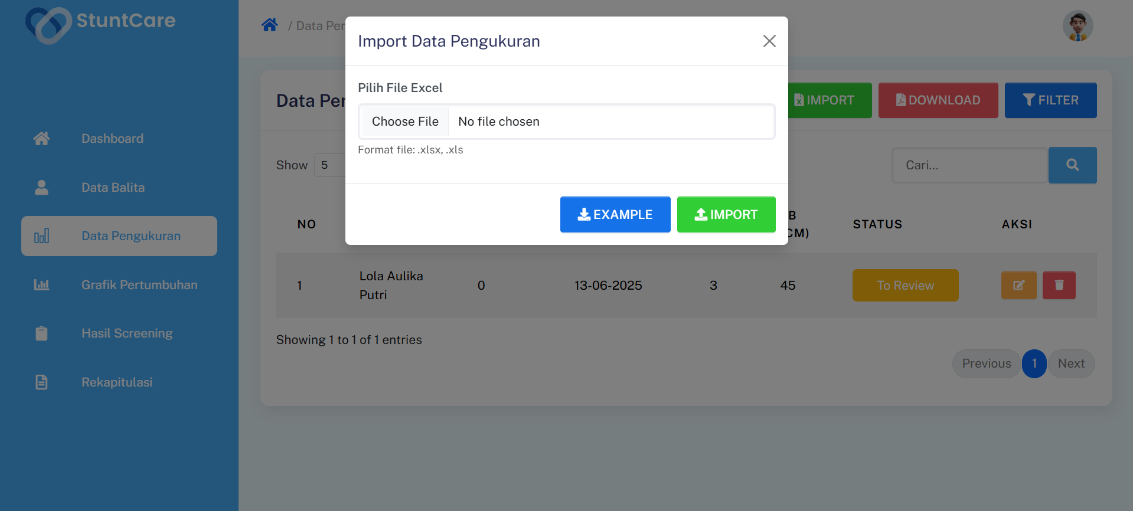The height and width of the screenshot is (511, 1133).
Task: Open the Show entries dropdown
Action: [x=330, y=165]
